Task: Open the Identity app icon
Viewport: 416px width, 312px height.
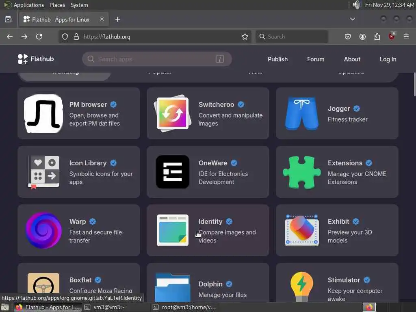Action: click(x=172, y=230)
